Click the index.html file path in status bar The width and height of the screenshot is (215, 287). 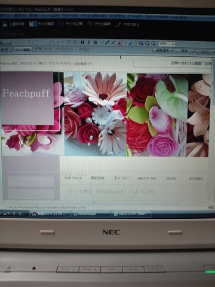(x=45, y=207)
